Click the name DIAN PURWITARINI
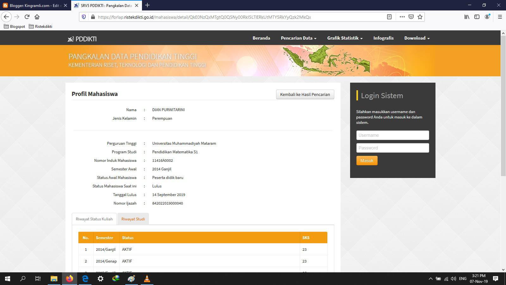Screen dimensions: 506x285 tap(168, 110)
